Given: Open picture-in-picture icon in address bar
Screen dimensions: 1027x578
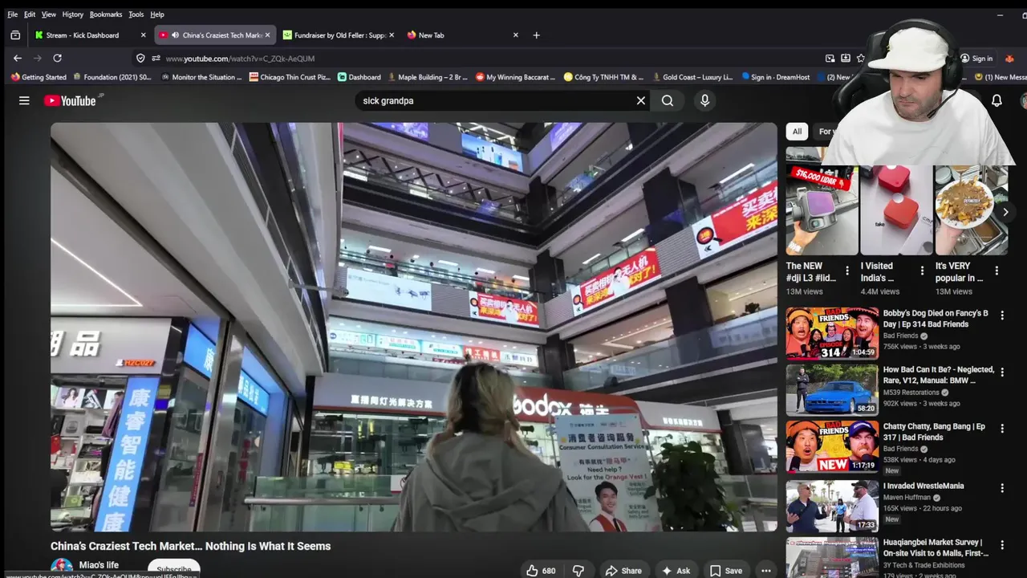Looking at the screenshot, I should (x=830, y=58).
